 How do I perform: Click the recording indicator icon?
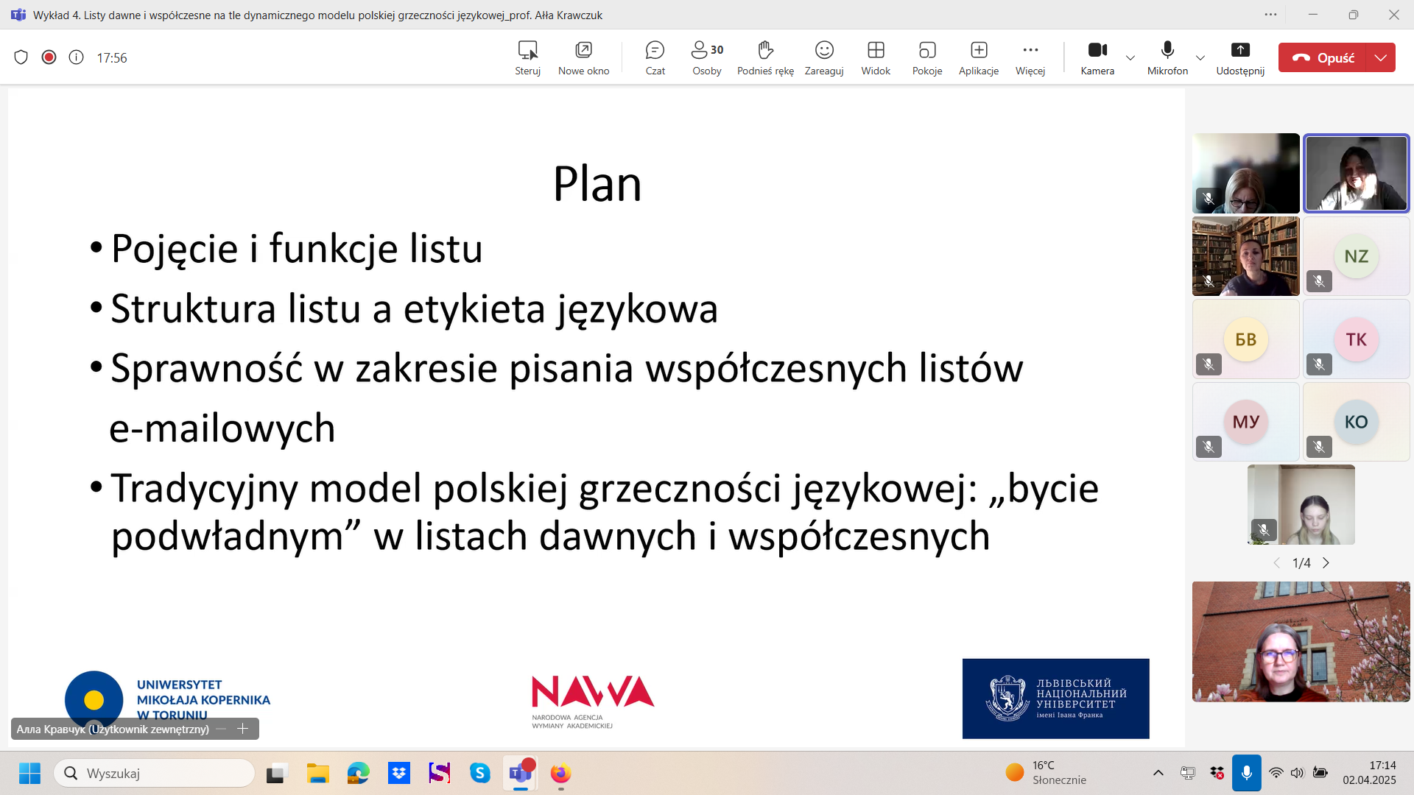pyautogui.click(x=49, y=57)
